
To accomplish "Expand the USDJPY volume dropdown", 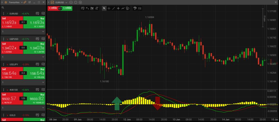I will [43, 83].
